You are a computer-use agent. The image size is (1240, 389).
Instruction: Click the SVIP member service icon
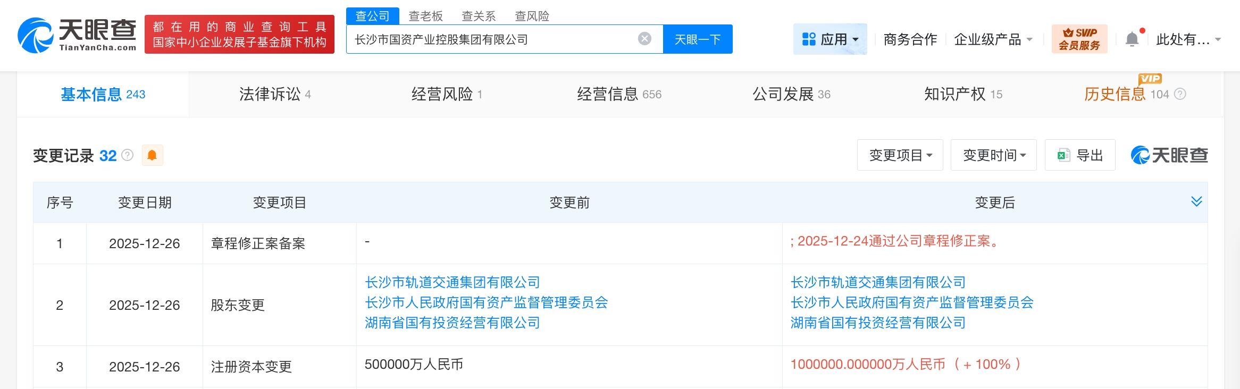click(x=1079, y=39)
